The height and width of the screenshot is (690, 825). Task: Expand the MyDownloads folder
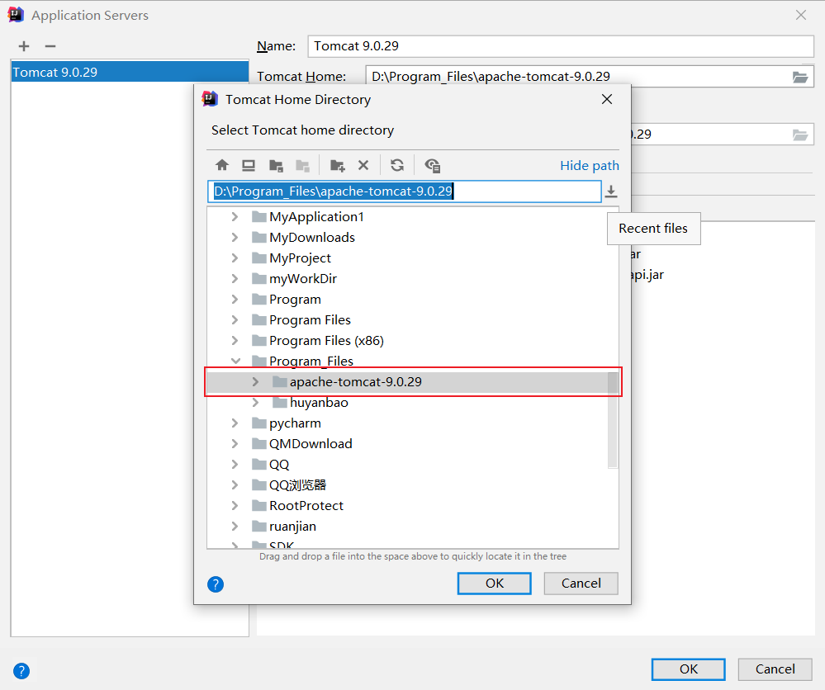[235, 237]
